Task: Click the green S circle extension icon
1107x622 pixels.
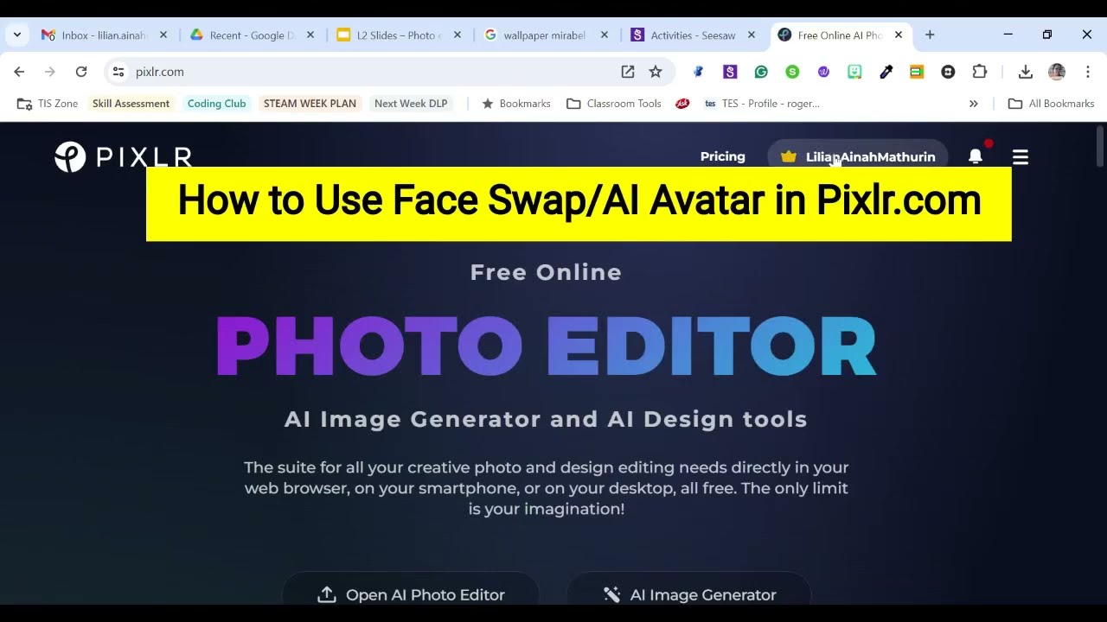Action: (x=792, y=72)
